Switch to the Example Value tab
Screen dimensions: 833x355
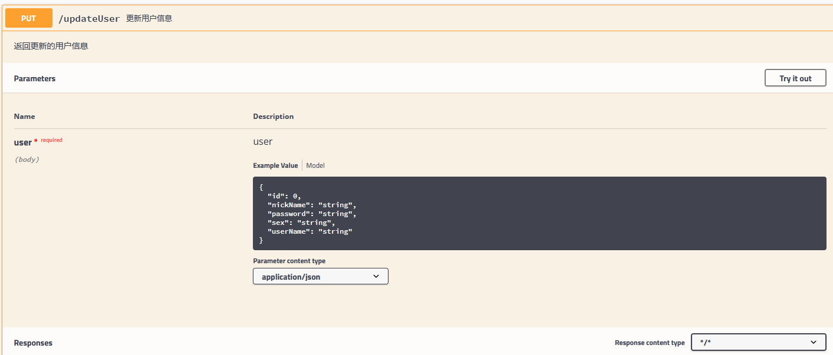tap(275, 165)
